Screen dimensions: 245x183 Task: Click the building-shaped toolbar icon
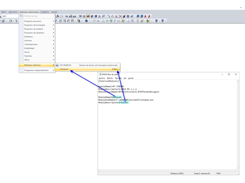[100, 16]
